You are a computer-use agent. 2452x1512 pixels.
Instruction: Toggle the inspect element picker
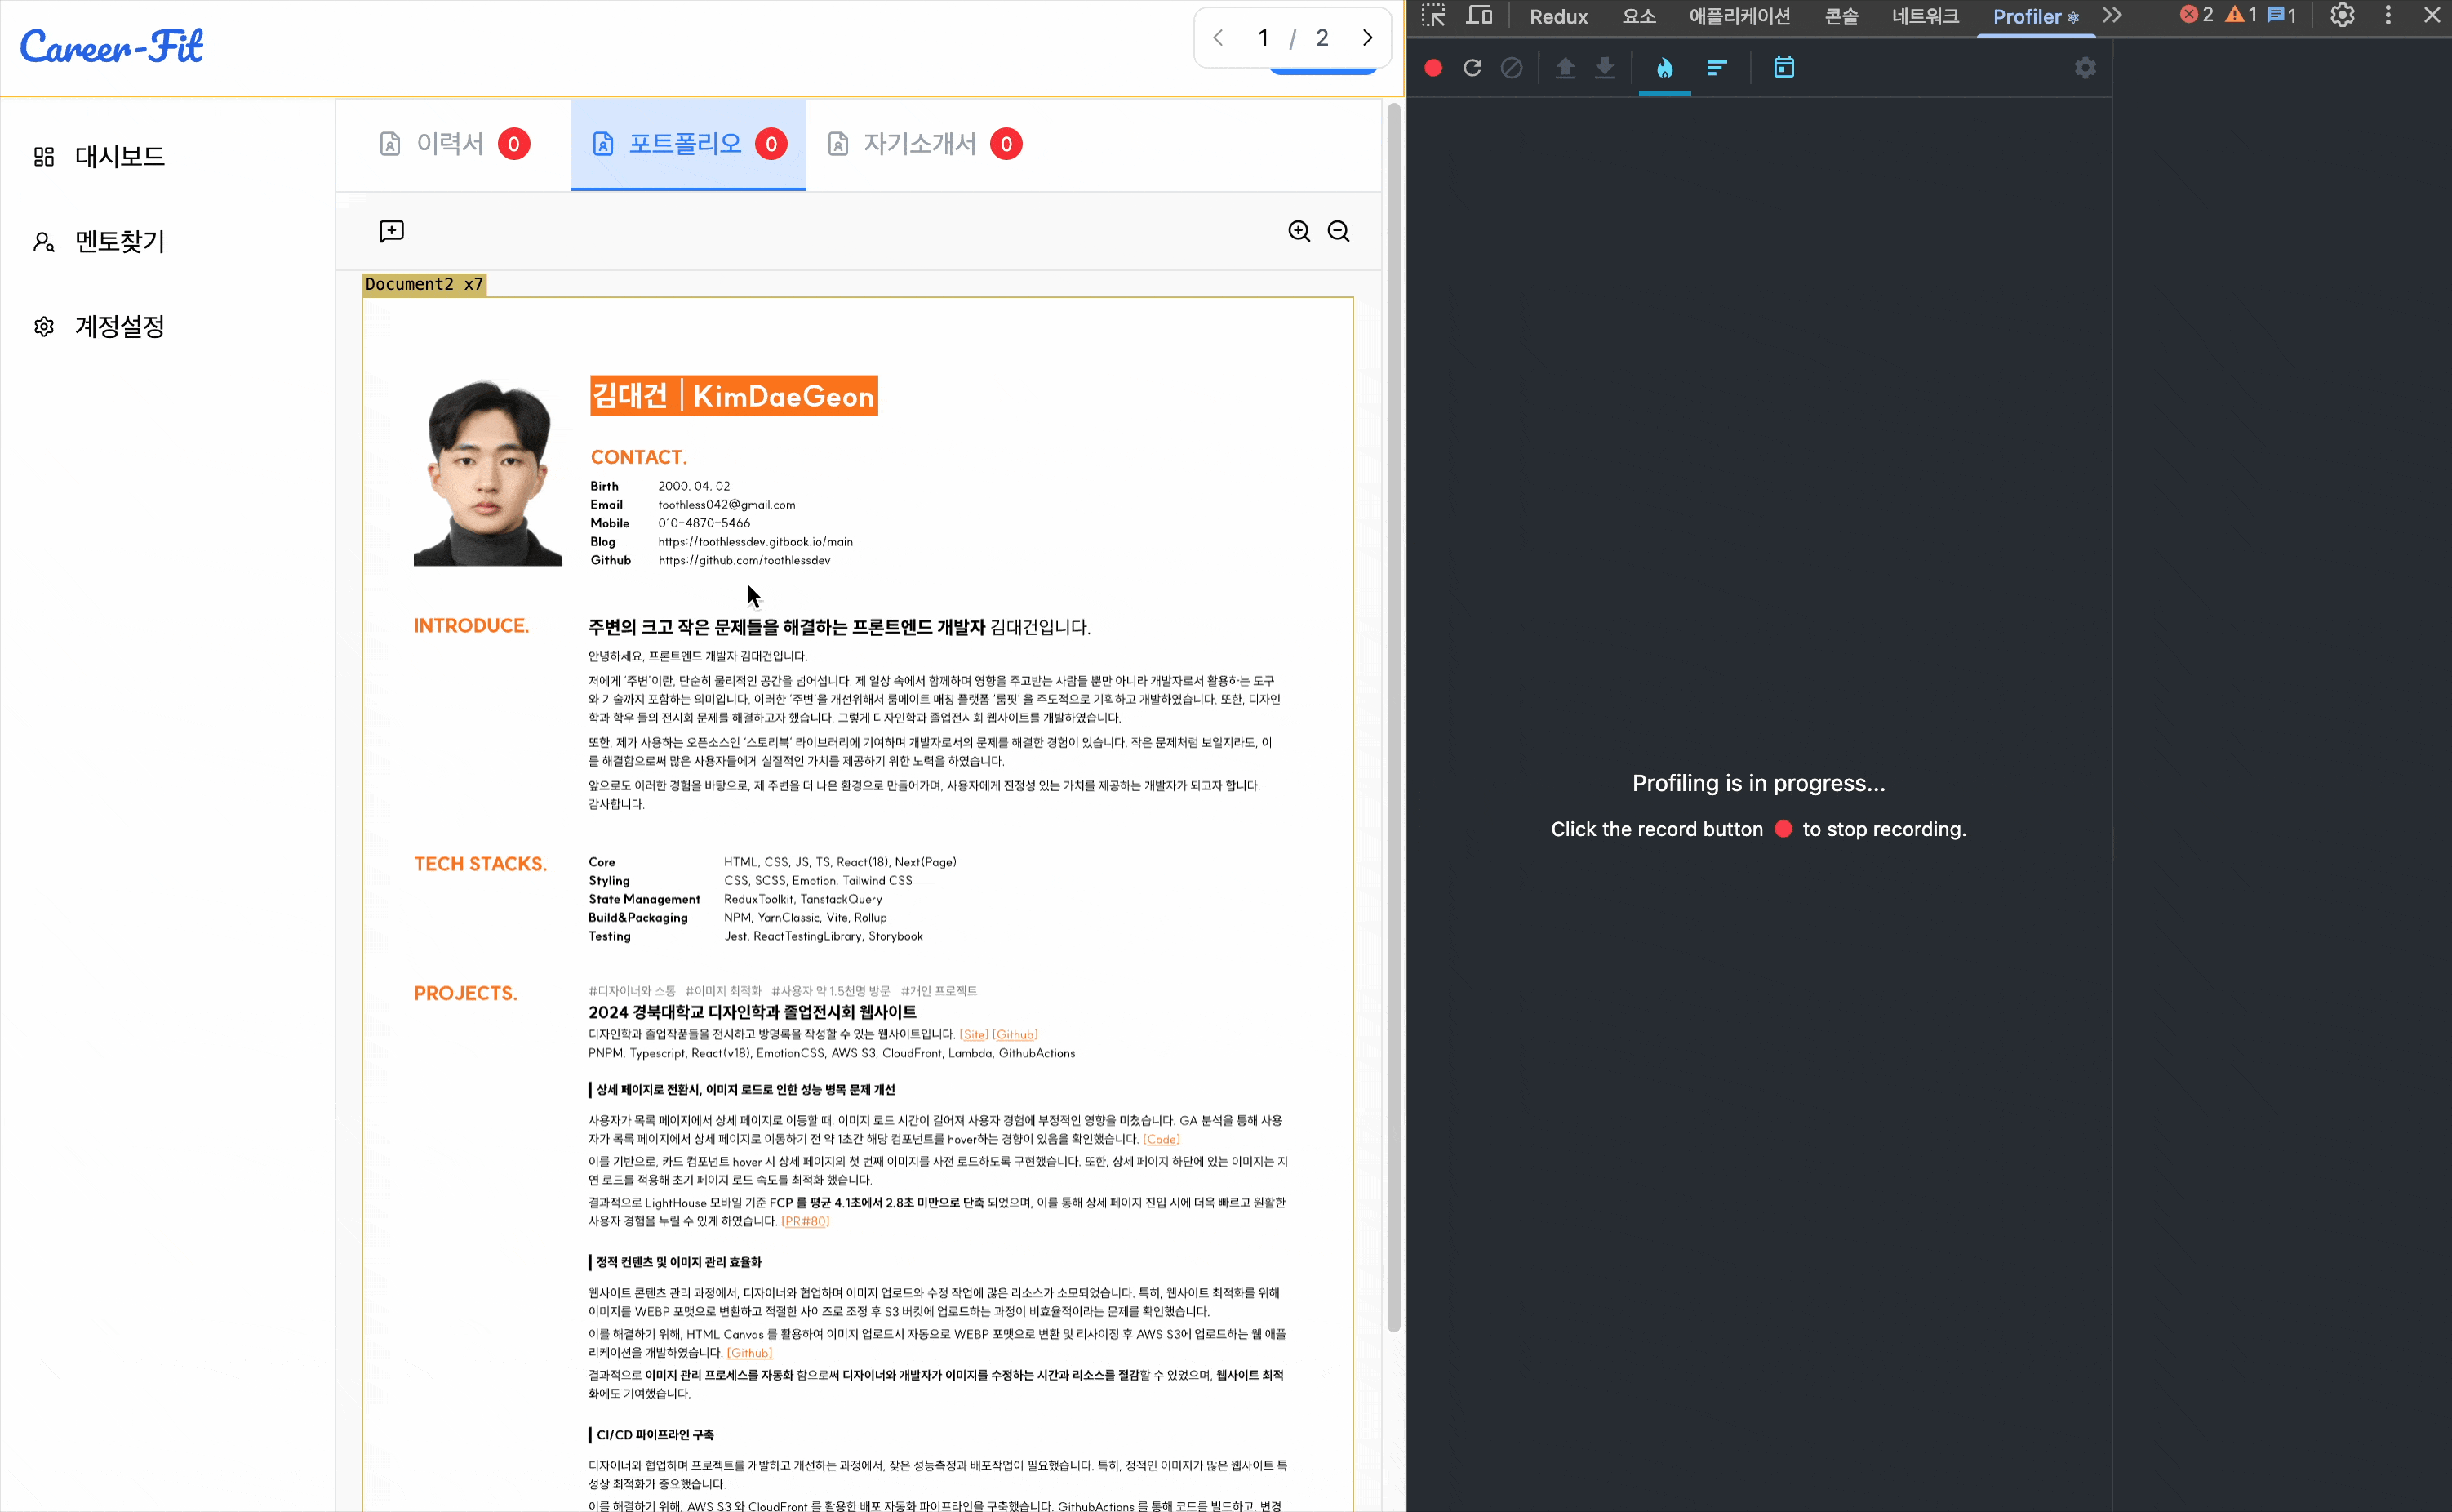click(1433, 16)
